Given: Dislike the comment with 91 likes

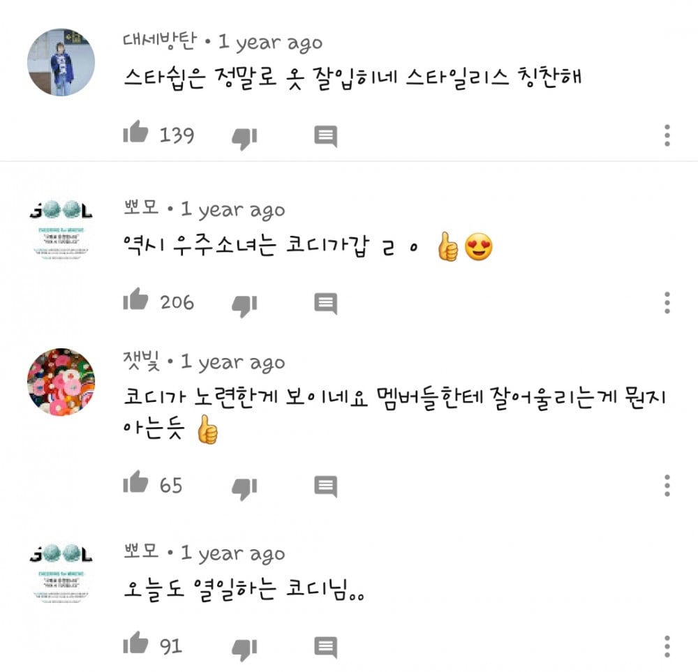Looking at the screenshot, I should coord(244,650).
